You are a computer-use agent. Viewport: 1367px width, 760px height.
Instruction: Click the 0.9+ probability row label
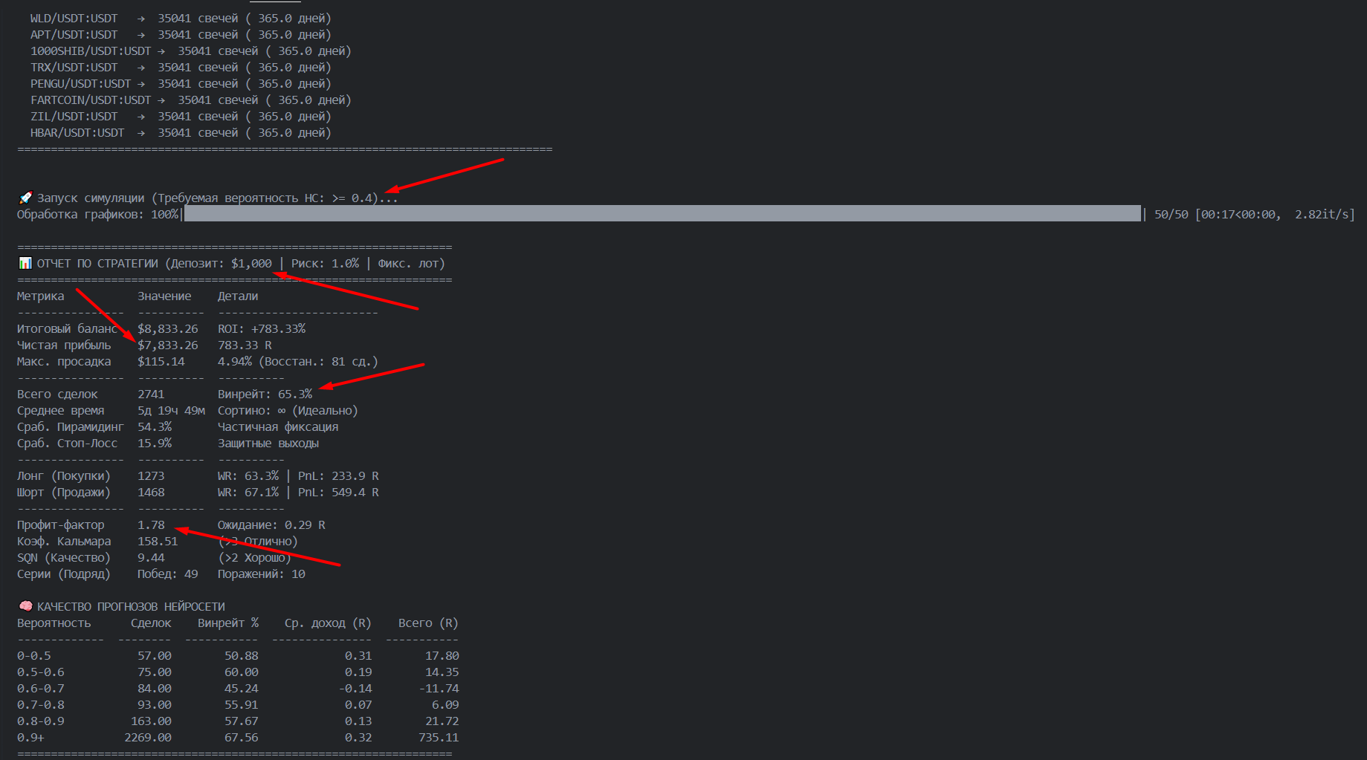coord(30,737)
